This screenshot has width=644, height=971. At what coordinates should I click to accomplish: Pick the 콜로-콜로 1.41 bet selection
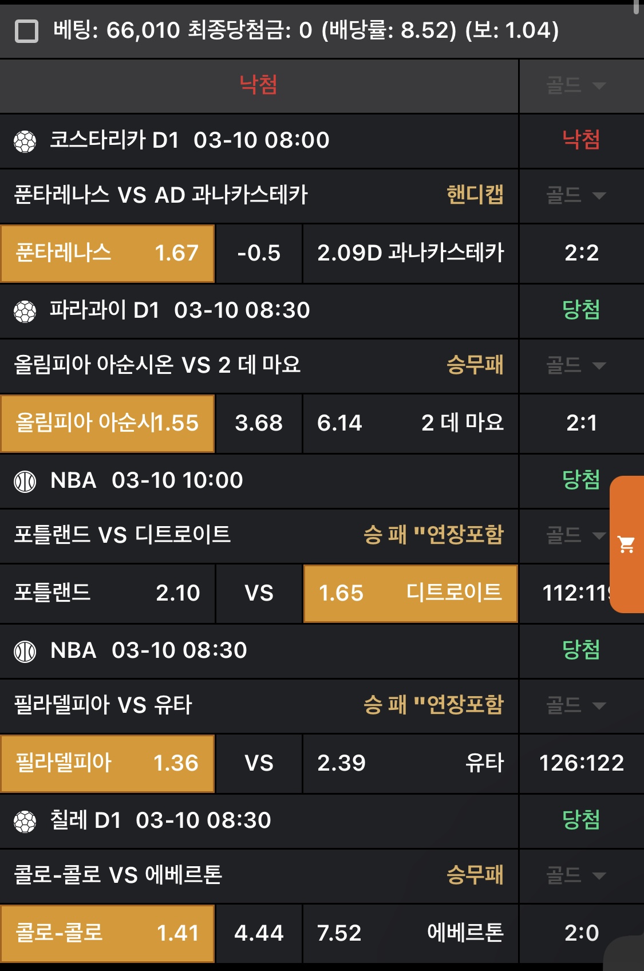(x=108, y=933)
